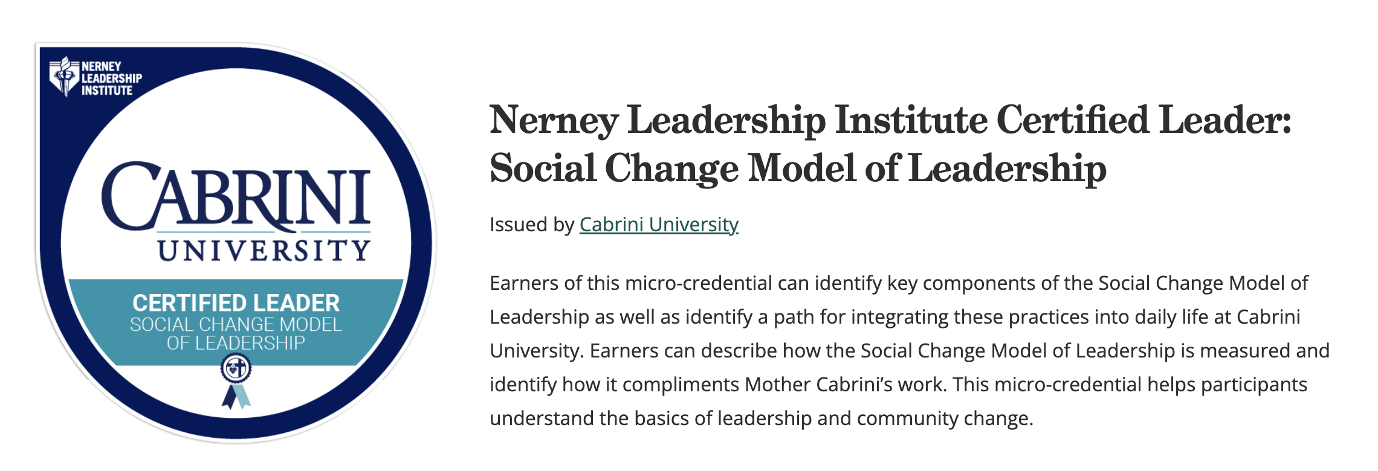The width and height of the screenshot is (1378, 471).
Task: Click the "Issued by" label text
Action: (x=532, y=225)
